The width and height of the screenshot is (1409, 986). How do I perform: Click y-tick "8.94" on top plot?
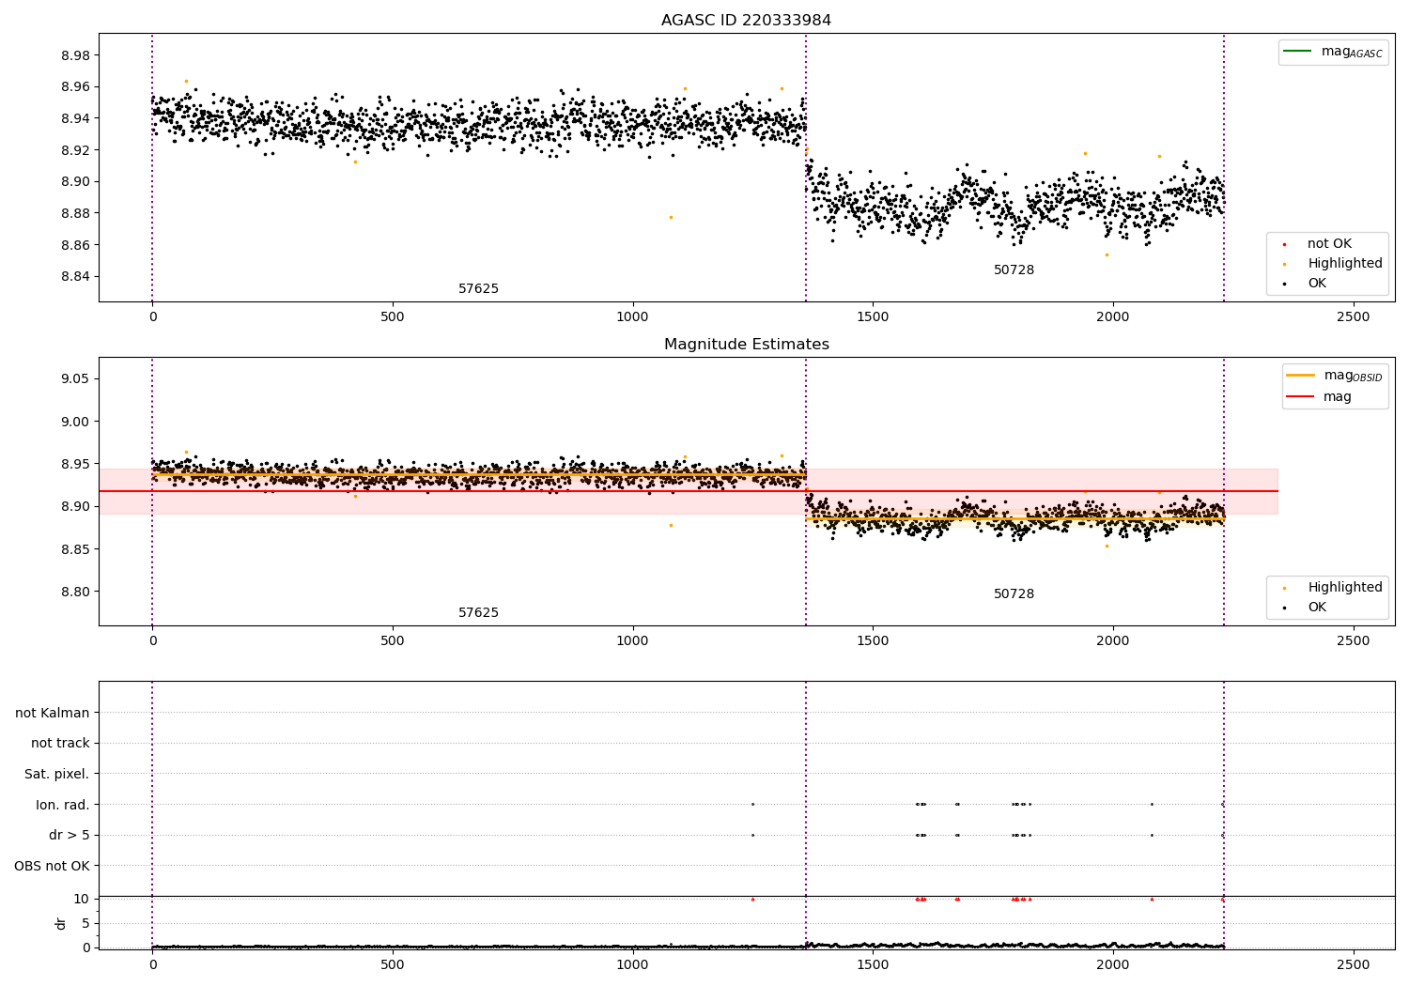click(74, 118)
